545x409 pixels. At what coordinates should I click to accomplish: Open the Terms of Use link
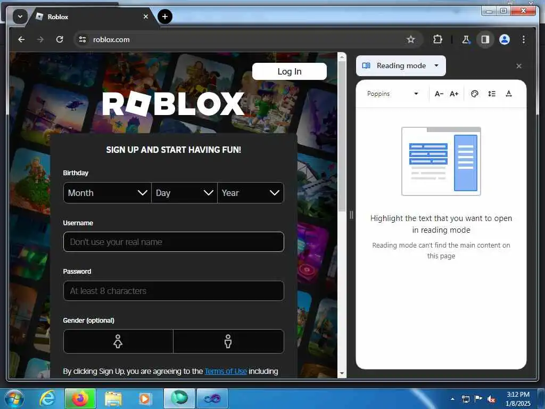point(226,371)
